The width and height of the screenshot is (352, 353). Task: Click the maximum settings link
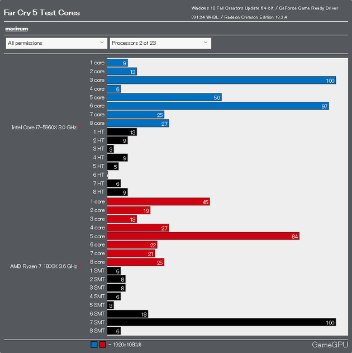17,29
